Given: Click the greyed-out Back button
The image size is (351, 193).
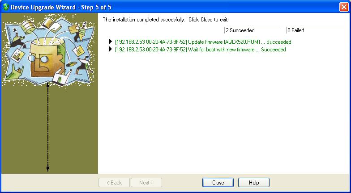Looking at the screenshot, I should coord(114,182).
